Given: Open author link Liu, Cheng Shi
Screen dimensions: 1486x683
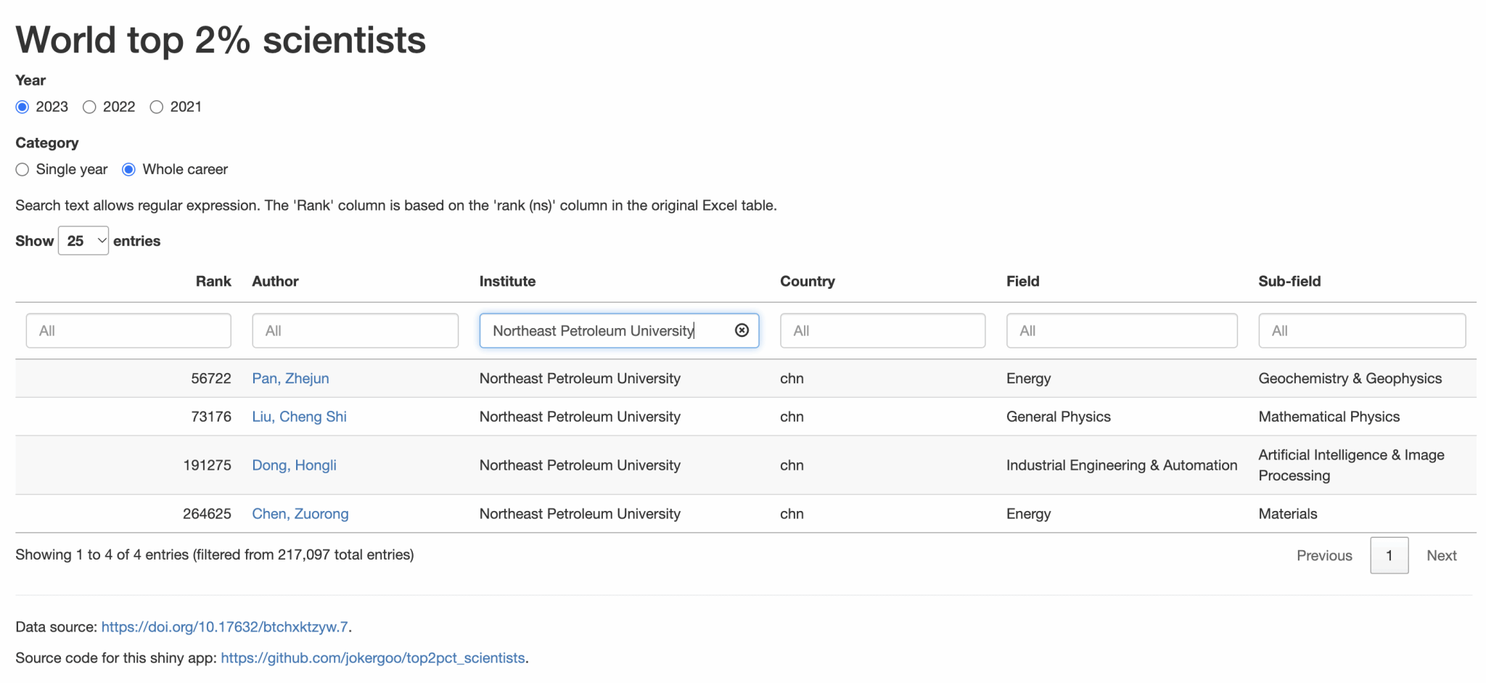Looking at the screenshot, I should click(x=299, y=417).
